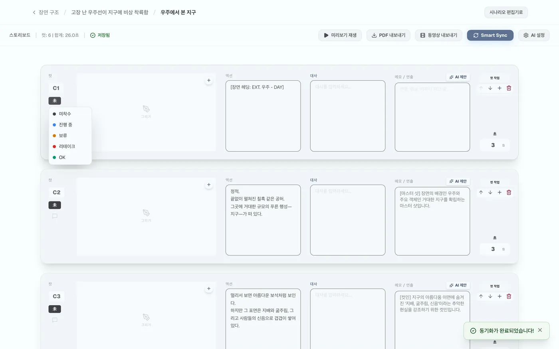The width and height of the screenshot is (559, 349).
Task: Choose 진행 중 status option
Action: [x=70, y=125]
